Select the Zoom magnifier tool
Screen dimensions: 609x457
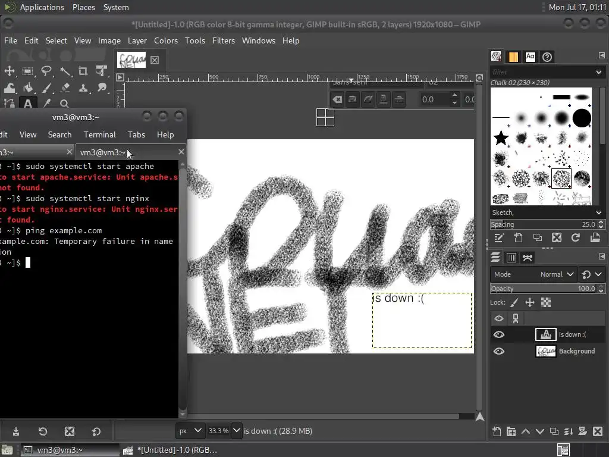point(64,104)
